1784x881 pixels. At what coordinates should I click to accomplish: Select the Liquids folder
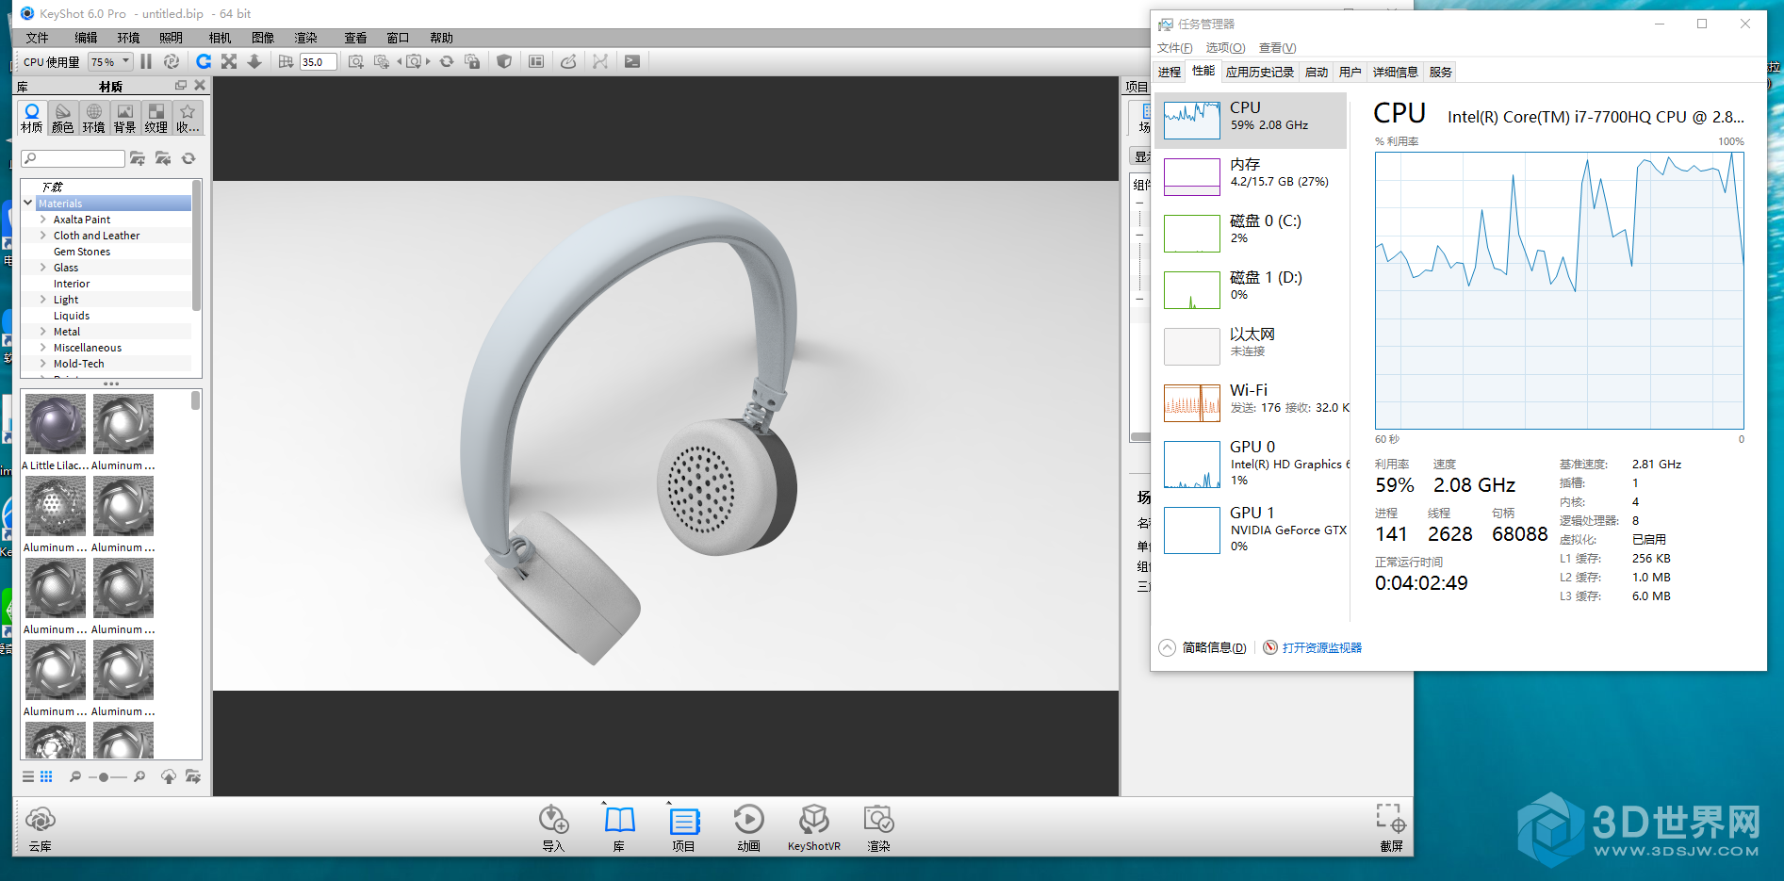(x=72, y=316)
